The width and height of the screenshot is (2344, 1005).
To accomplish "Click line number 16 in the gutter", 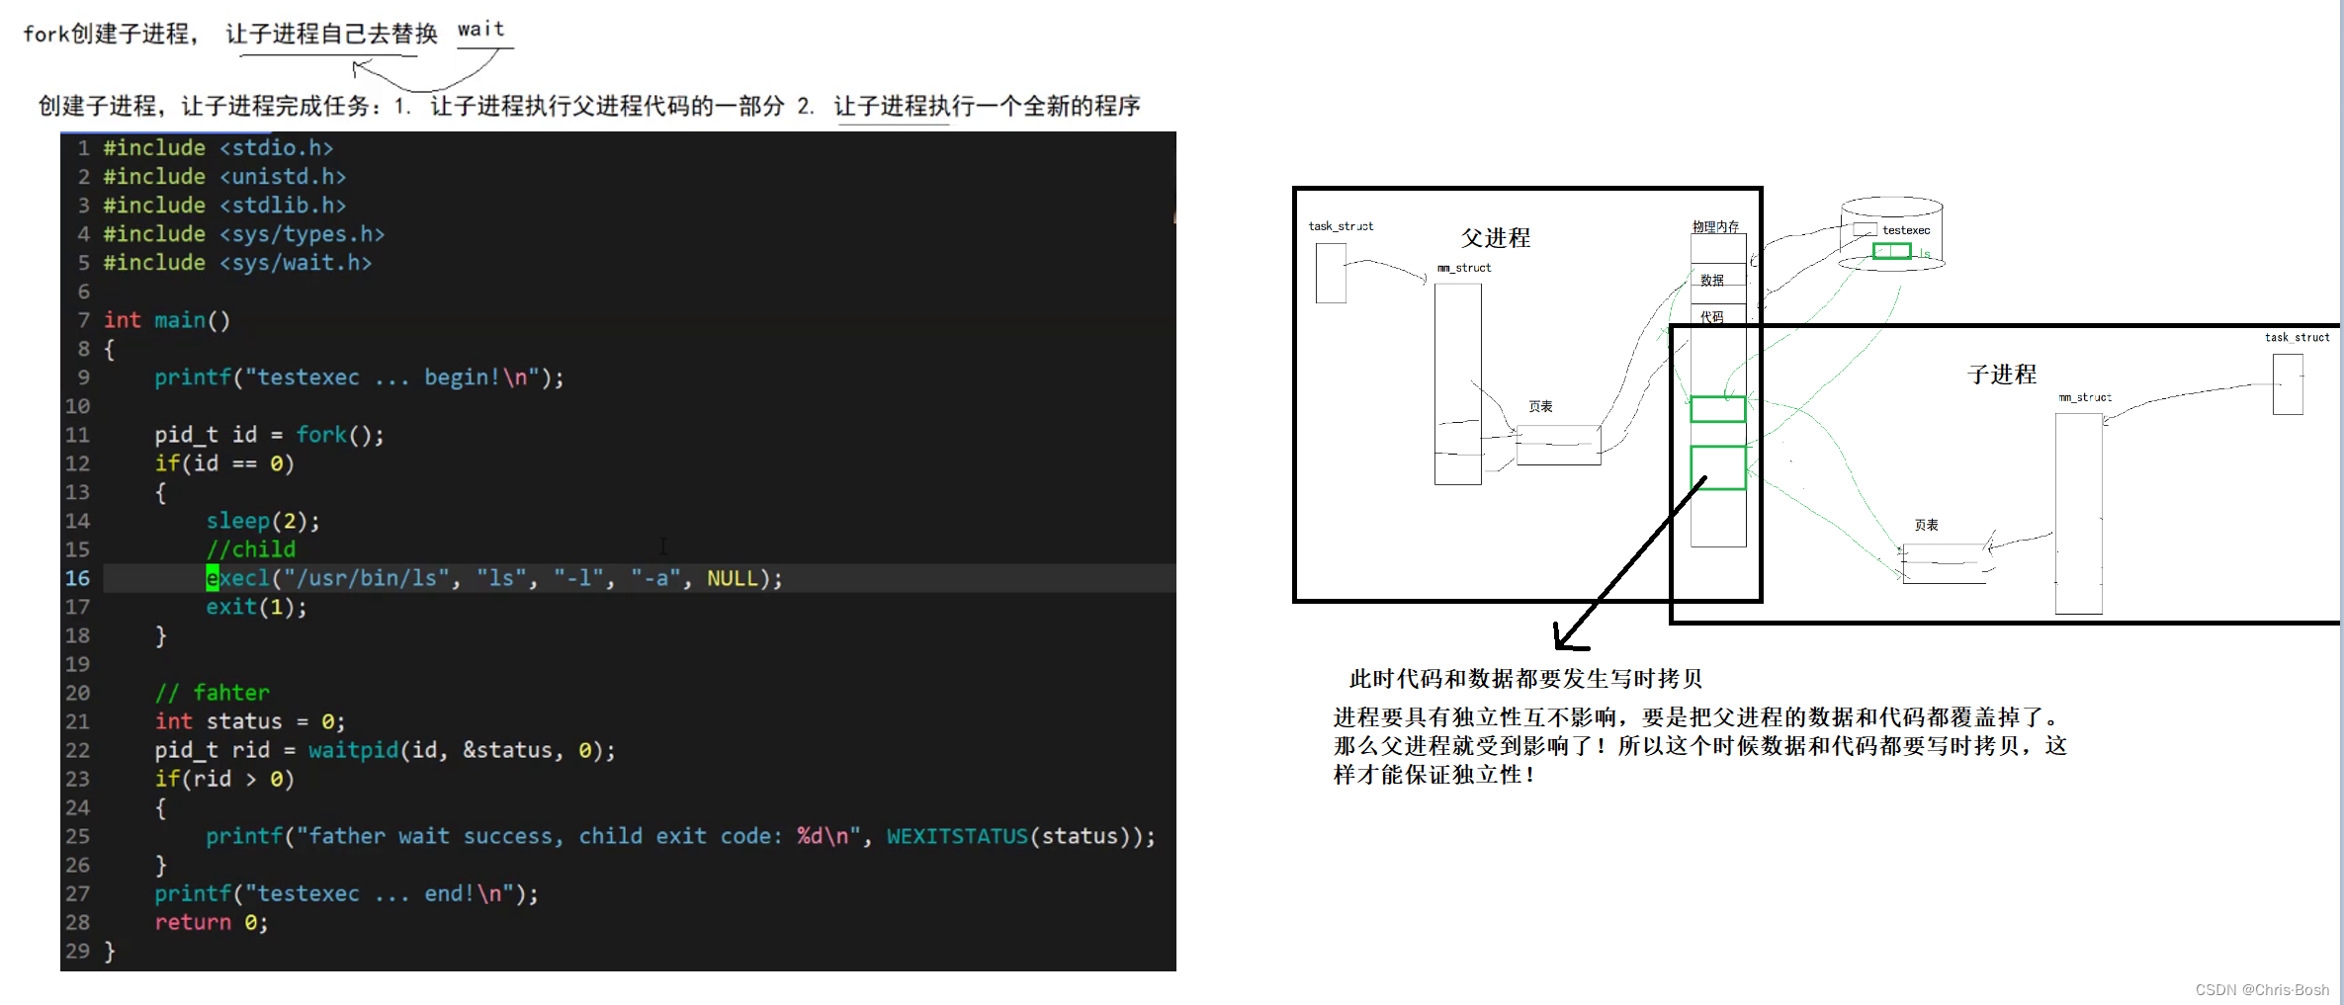I will click(x=77, y=577).
